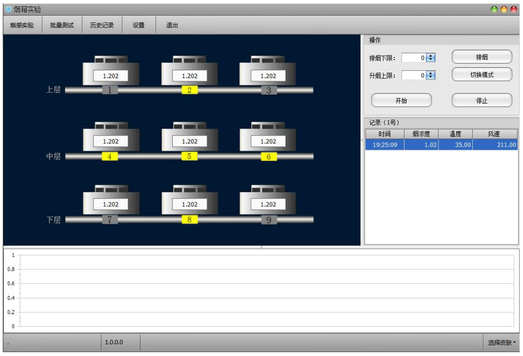The height and width of the screenshot is (356, 523).
Task: Select smoke detector 7 on lower layer
Action: [111, 201]
